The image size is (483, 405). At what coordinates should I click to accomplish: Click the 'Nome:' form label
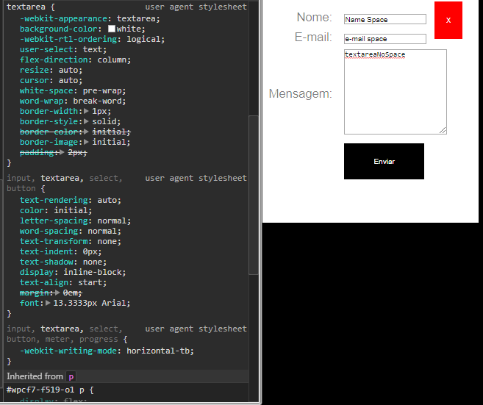(x=314, y=18)
